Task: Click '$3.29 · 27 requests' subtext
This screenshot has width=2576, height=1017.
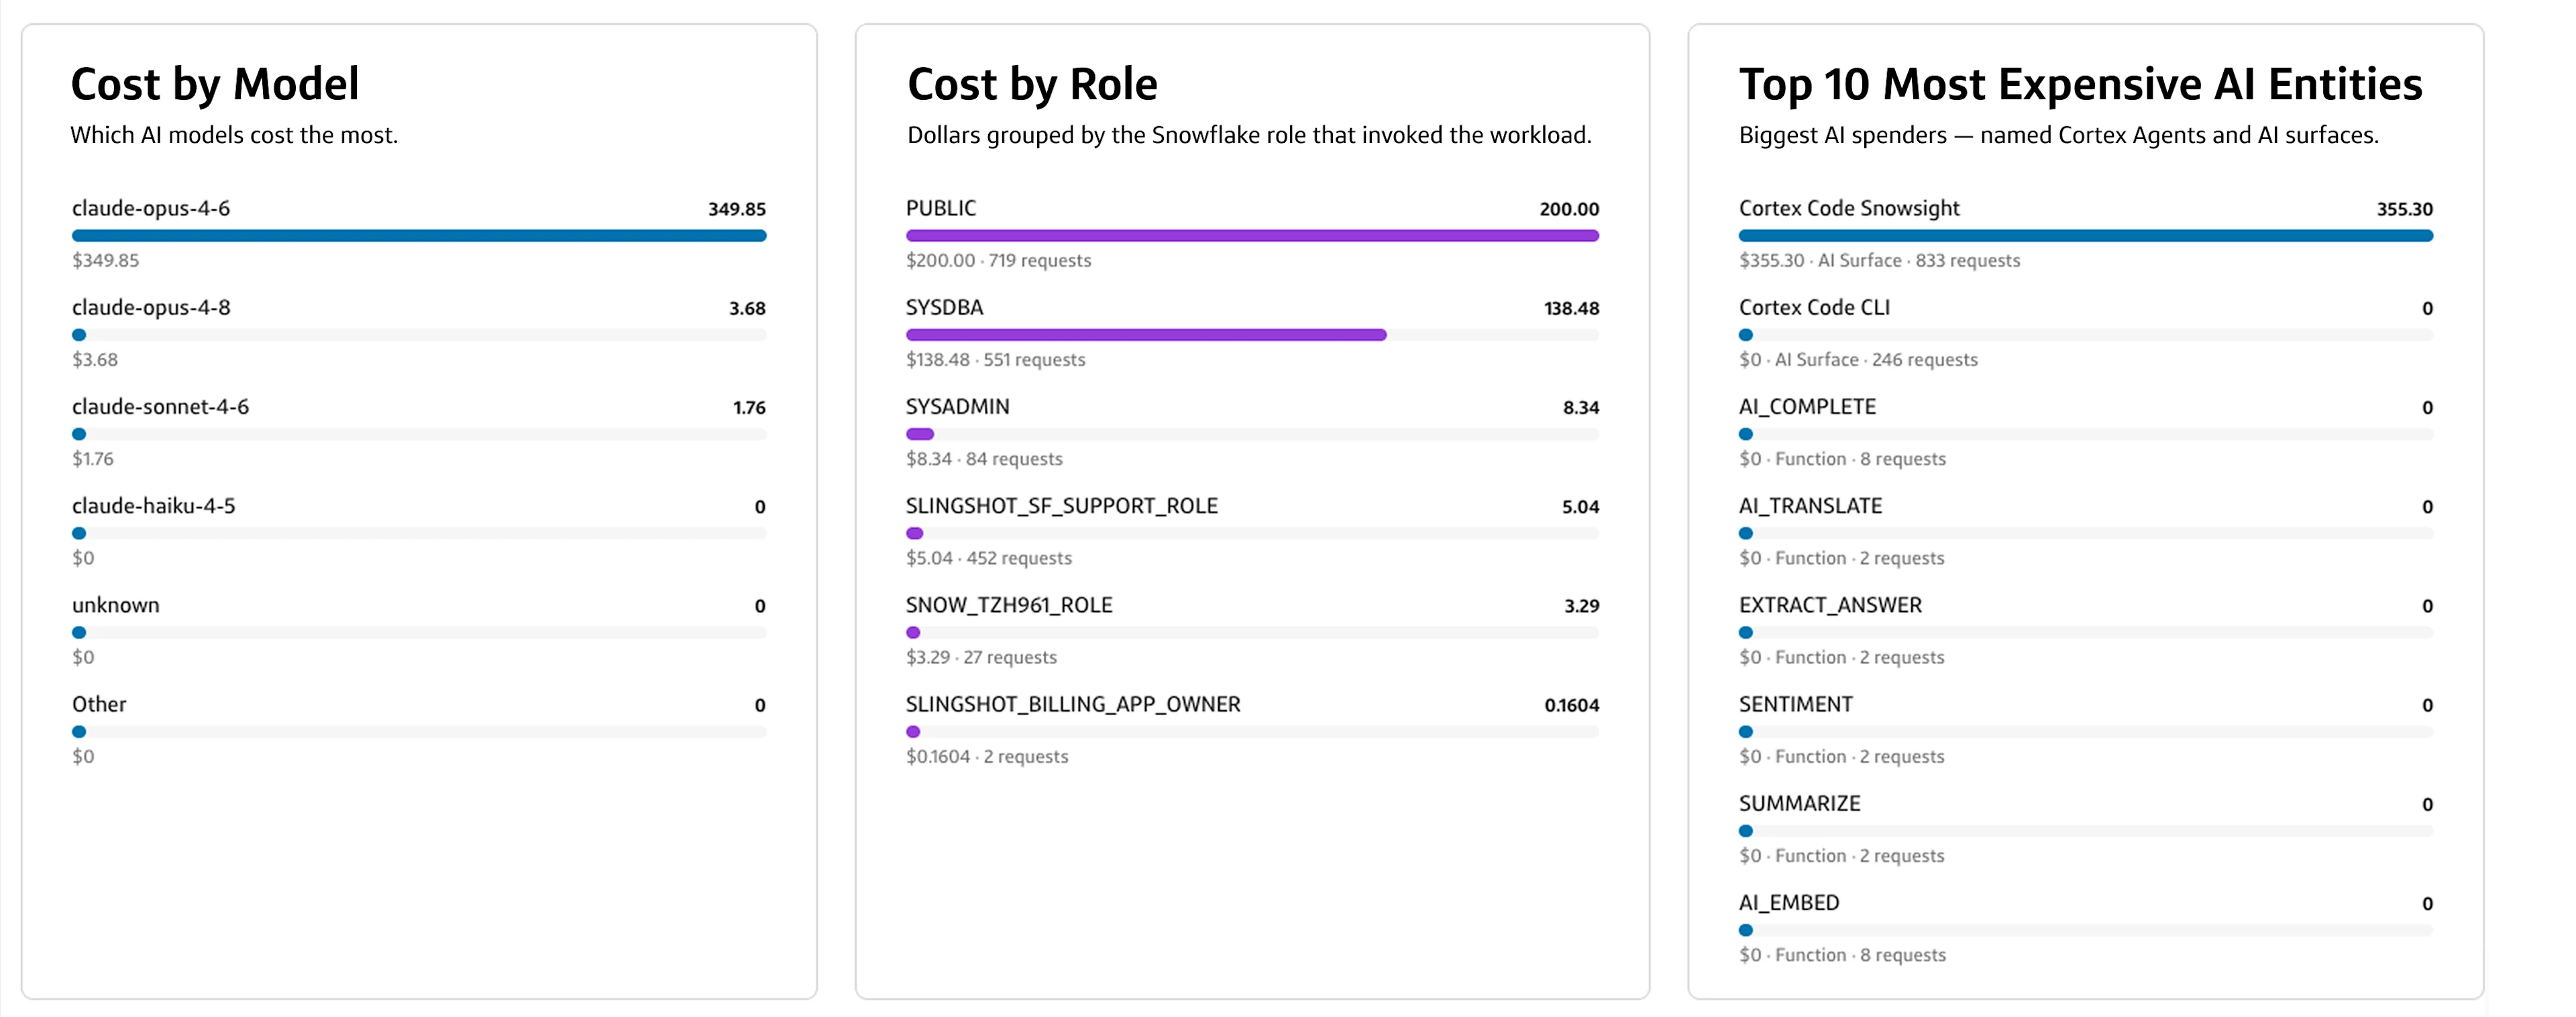Action: pyautogui.click(x=981, y=657)
